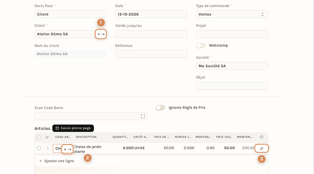Toggle the Webstamp switch

(x=201, y=45)
